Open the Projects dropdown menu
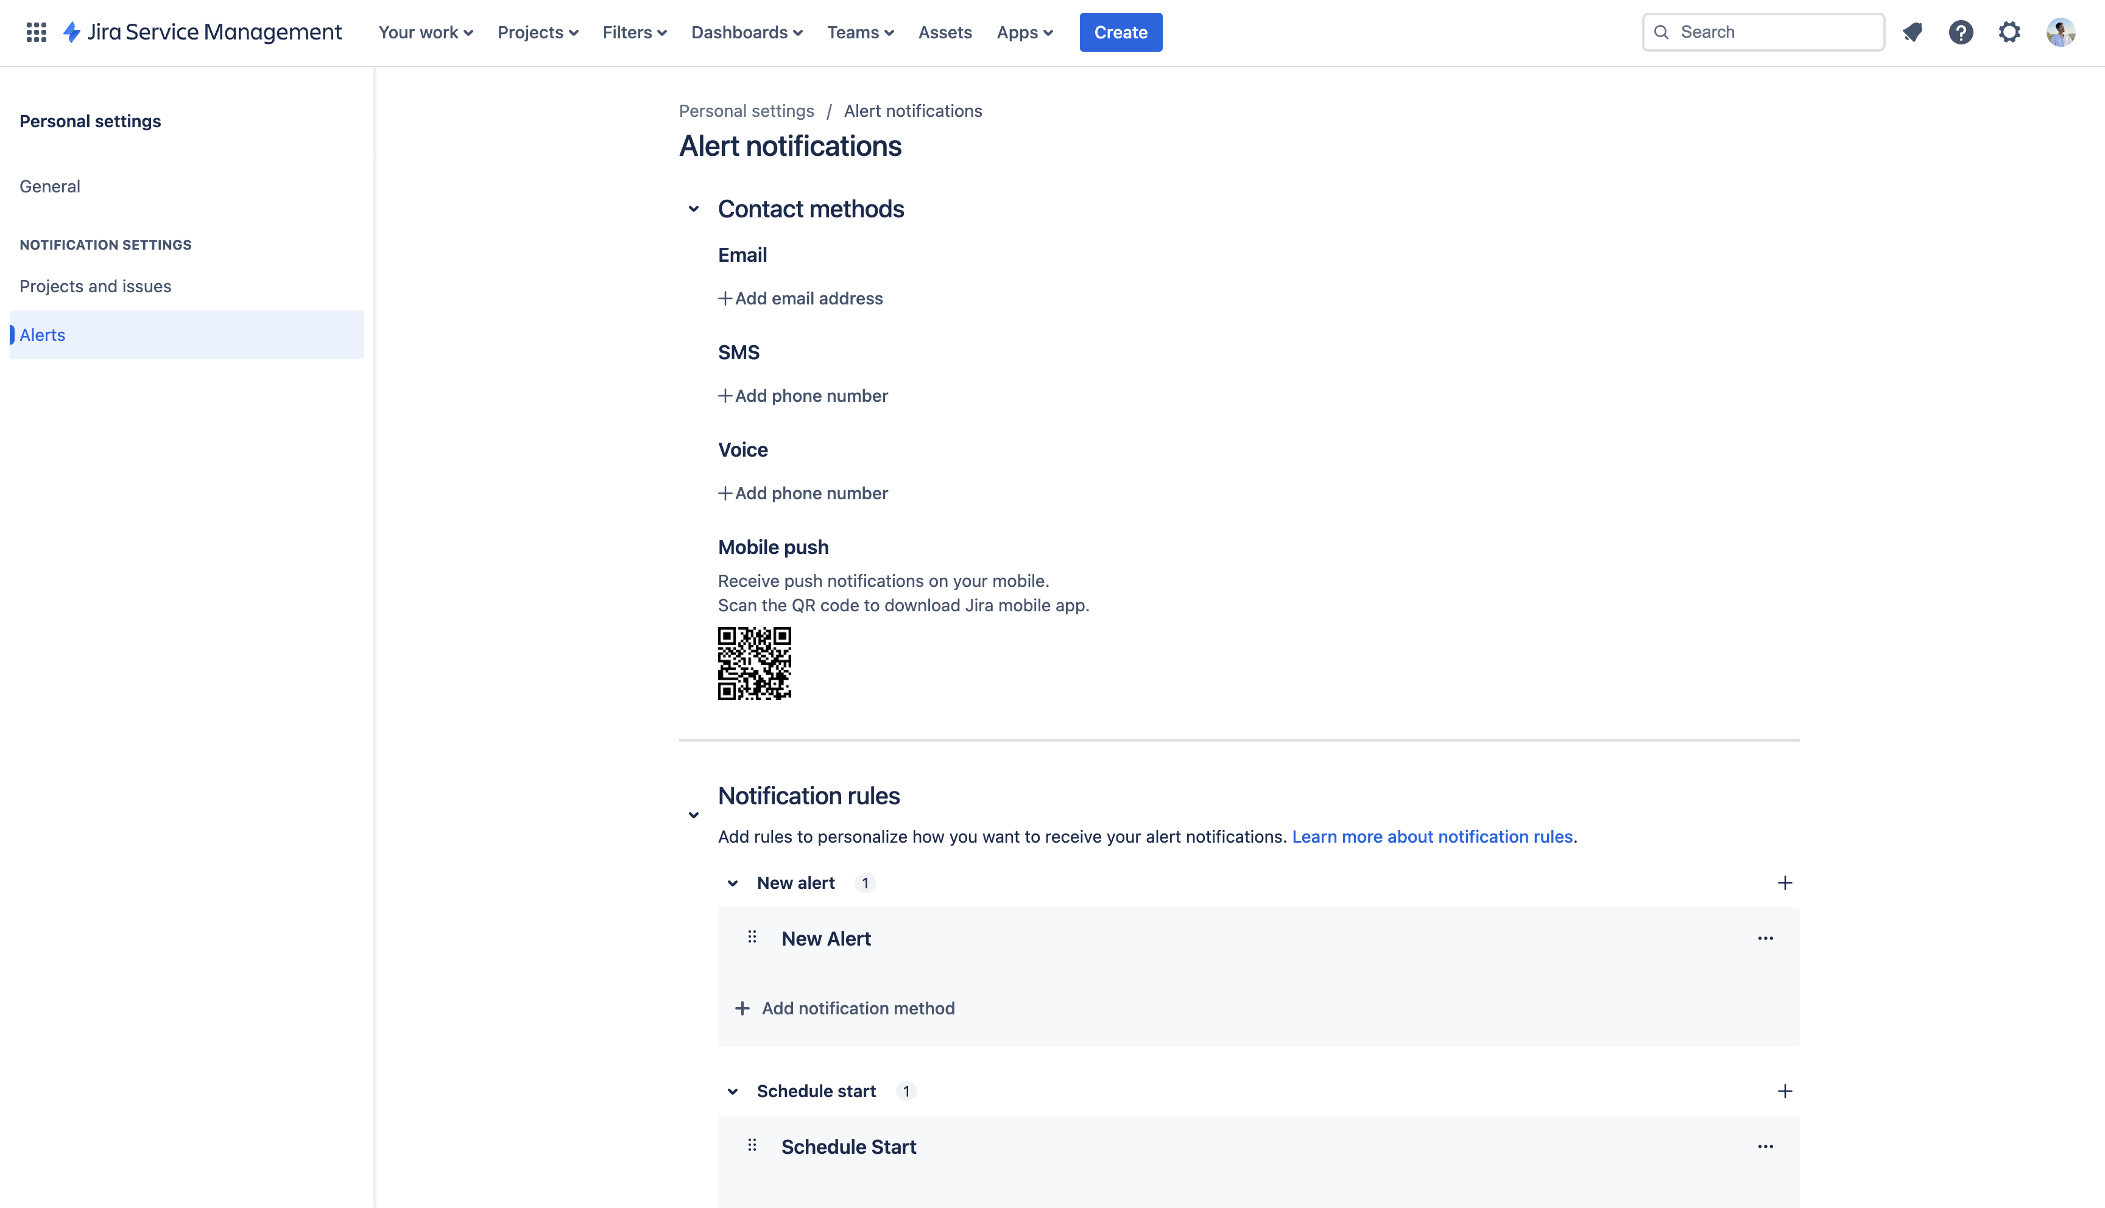This screenshot has width=2105, height=1208. tap(538, 32)
